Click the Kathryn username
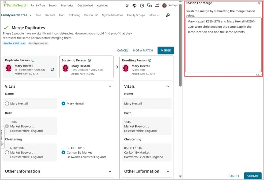 pyautogui.click(x=173, y=5)
